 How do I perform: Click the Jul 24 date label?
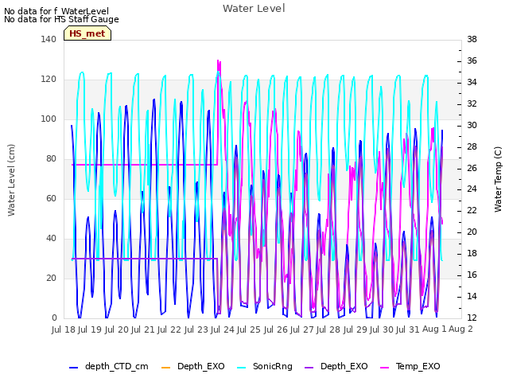[223, 329]
